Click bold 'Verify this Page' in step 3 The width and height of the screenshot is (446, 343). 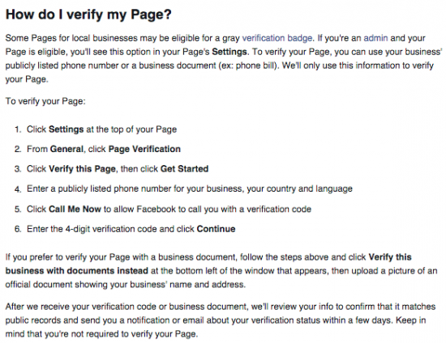pos(82,169)
